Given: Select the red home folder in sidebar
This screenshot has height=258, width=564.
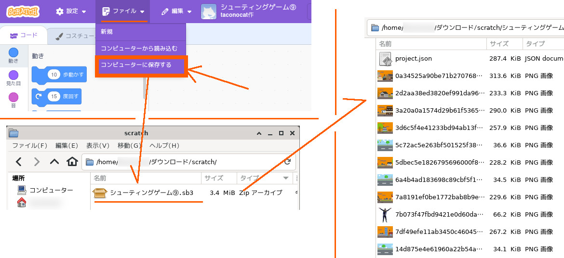Looking at the screenshot, I should click(x=22, y=202).
